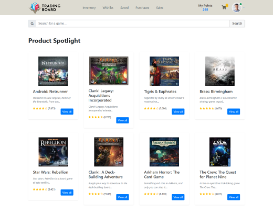Image resolution: width=273 pixels, height=214 pixels.
Task: Open the Wishlist menu item
Action: (108, 8)
